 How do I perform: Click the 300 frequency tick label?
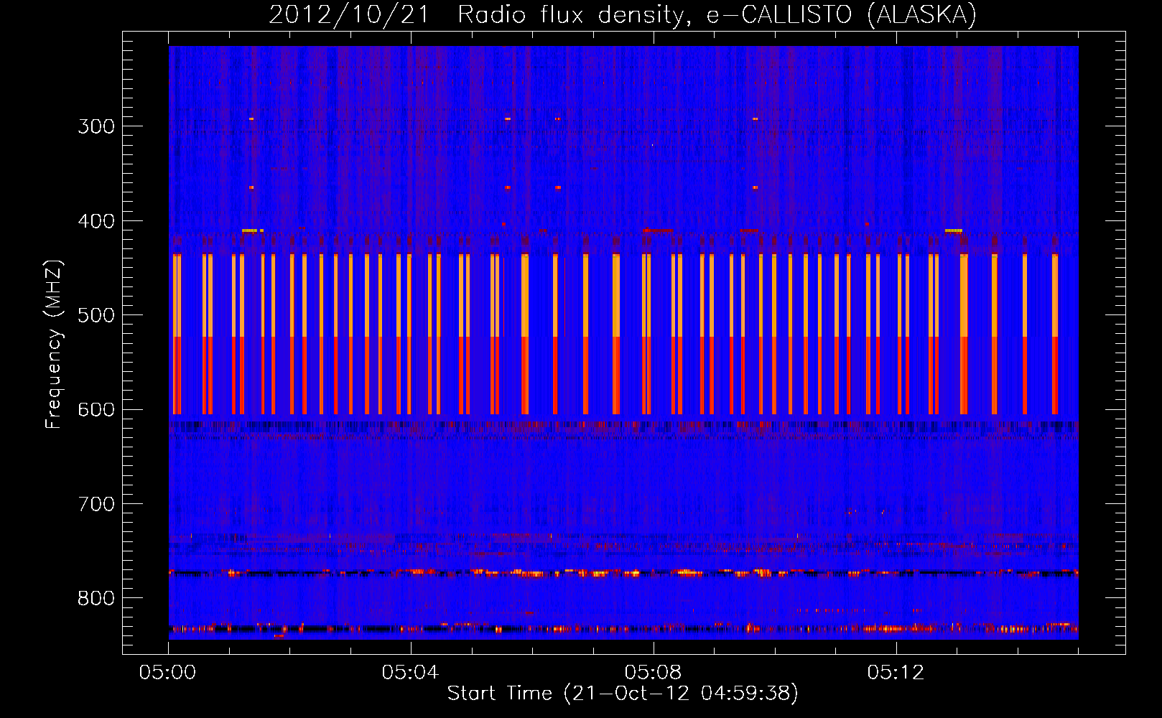pos(96,126)
